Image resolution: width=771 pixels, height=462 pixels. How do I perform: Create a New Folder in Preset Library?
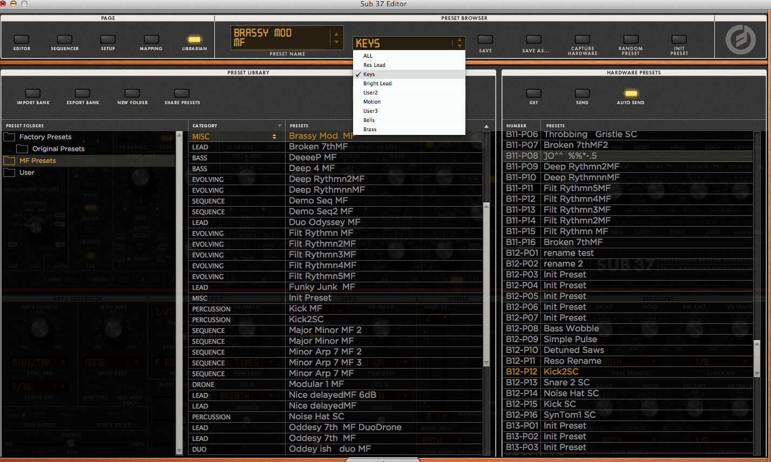point(132,93)
